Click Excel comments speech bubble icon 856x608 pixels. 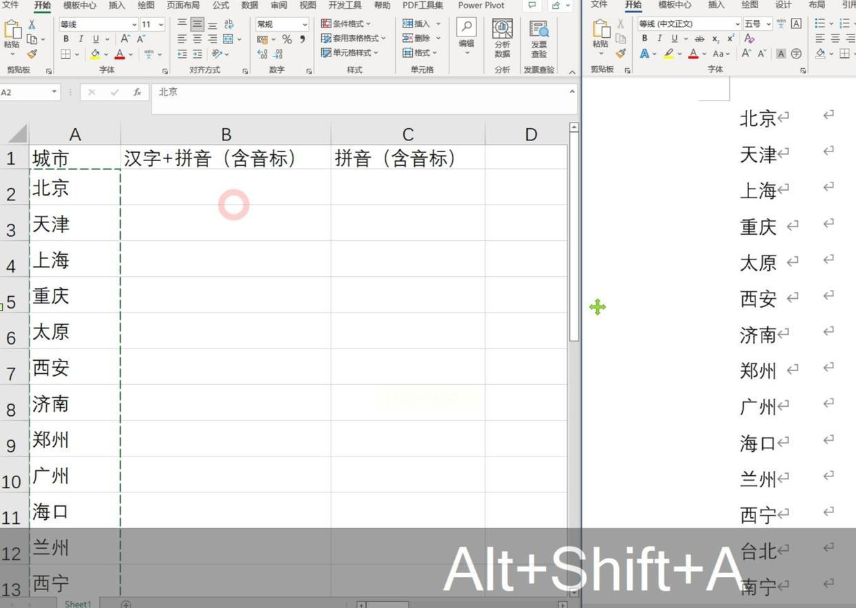tap(532, 6)
